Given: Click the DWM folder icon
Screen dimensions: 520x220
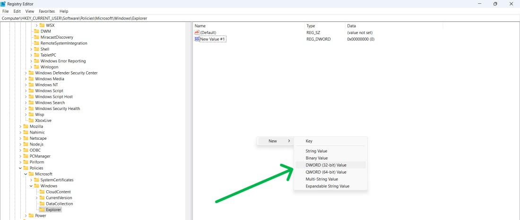Looking at the screenshot, I should 37,31.
